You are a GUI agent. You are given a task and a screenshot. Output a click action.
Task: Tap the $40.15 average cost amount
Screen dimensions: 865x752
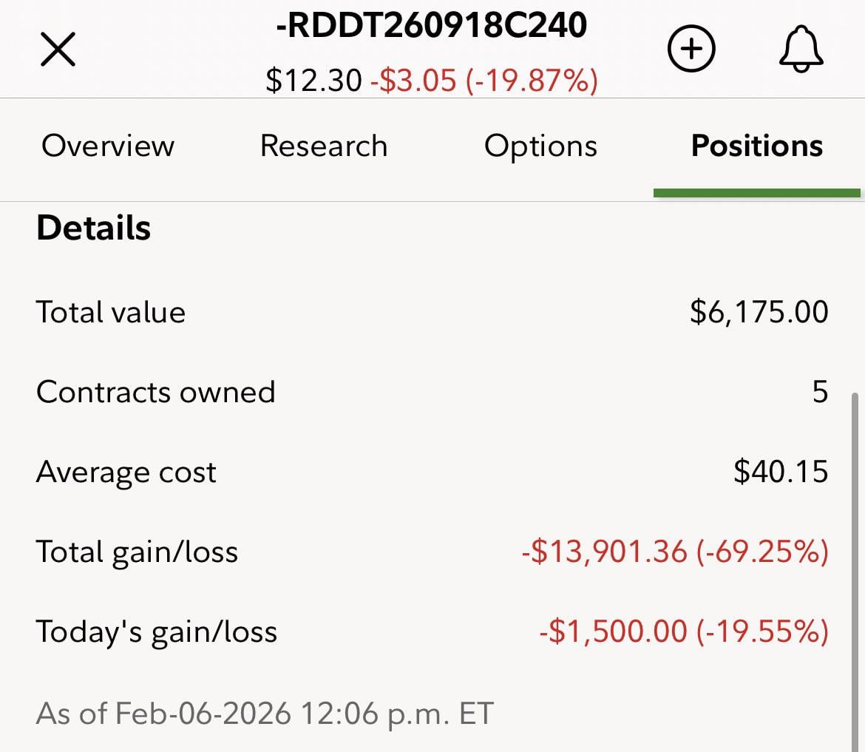tap(781, 472)
